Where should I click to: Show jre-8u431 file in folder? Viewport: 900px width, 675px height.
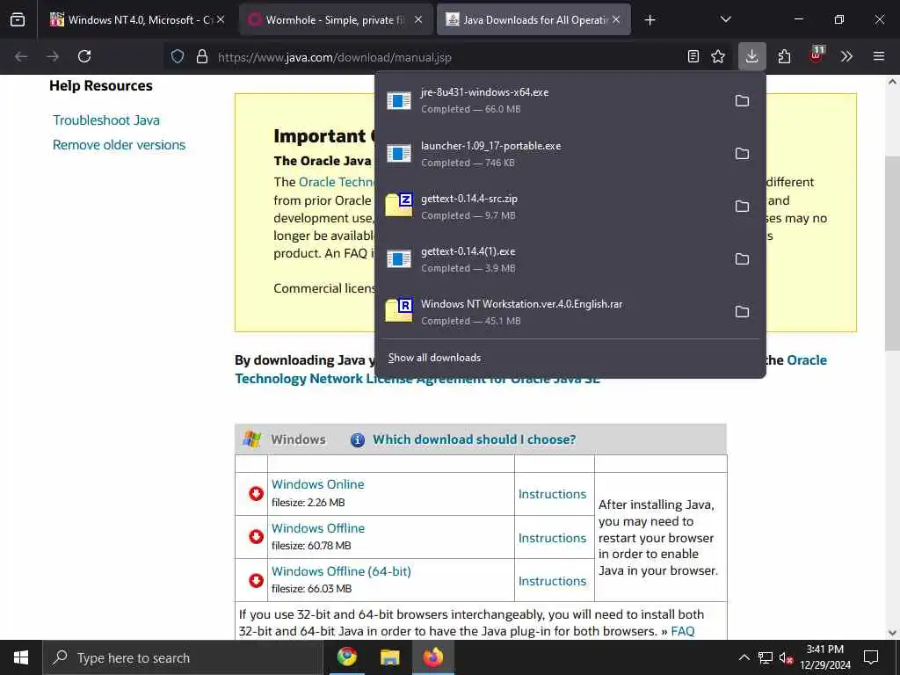[x=742, y=100]
